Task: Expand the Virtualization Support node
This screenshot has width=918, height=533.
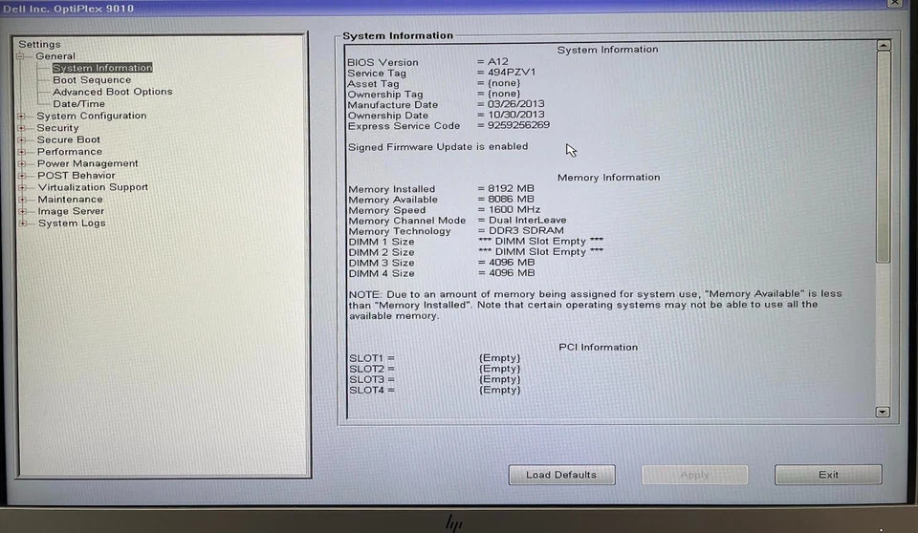Action: tap(22, 188)
